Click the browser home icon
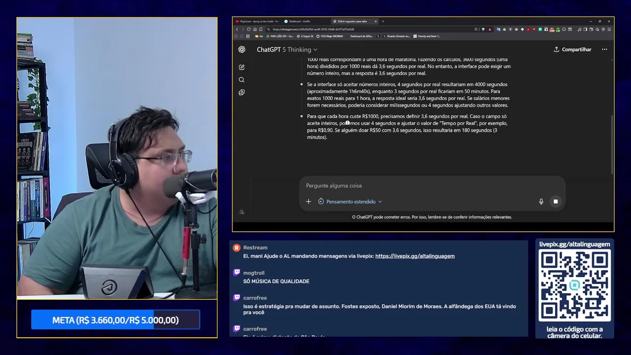Viewport: 631px width, 355px height. click(255, 29)
